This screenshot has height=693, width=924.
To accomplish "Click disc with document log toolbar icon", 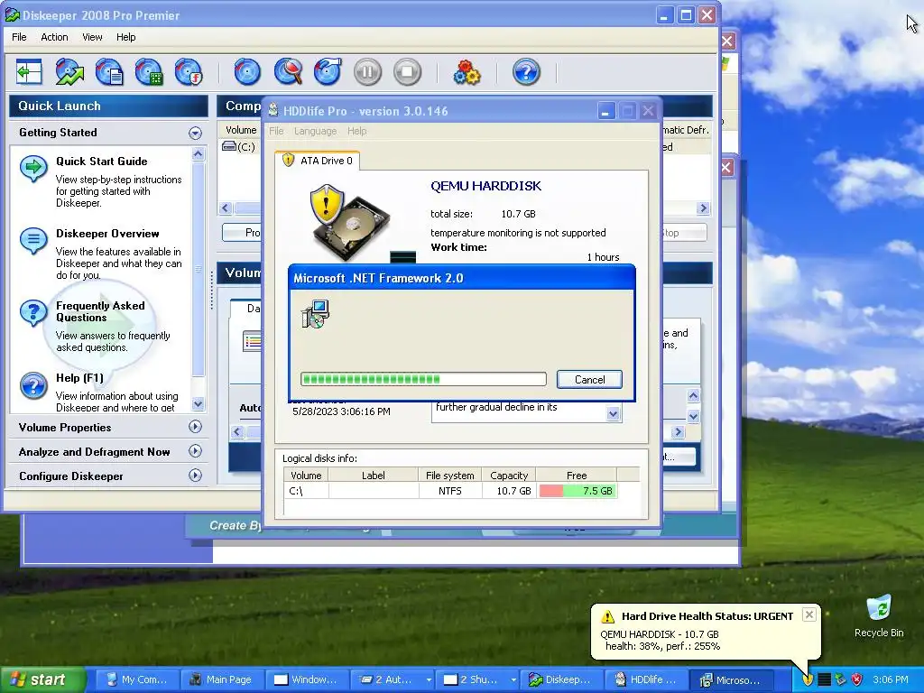I will pyautogui.click(x=109, y=72).
